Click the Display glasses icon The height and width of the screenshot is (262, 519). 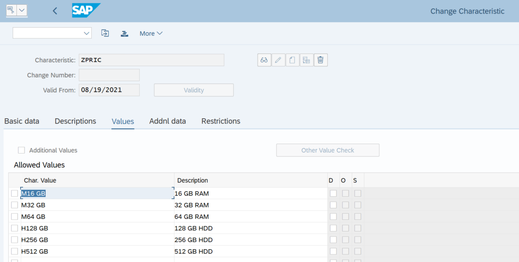pos(264,60)
